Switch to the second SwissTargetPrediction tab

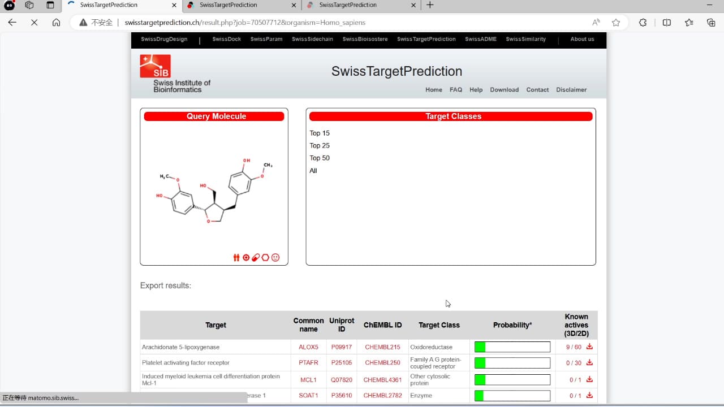point(242,5)
